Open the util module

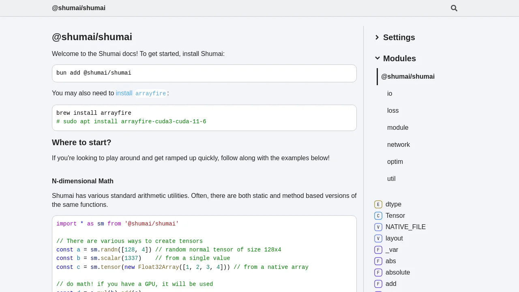click(x=391, y=179)
